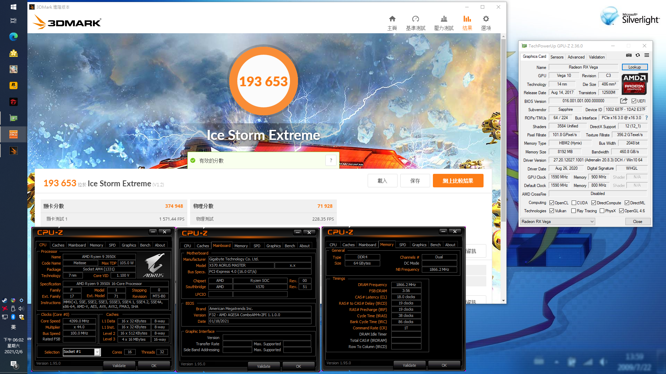
Task: Open the 3DMark benchmarks gauge icon
Action: coord(415,19)
